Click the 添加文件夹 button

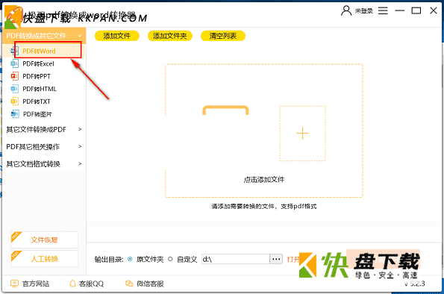pos(170,36)
